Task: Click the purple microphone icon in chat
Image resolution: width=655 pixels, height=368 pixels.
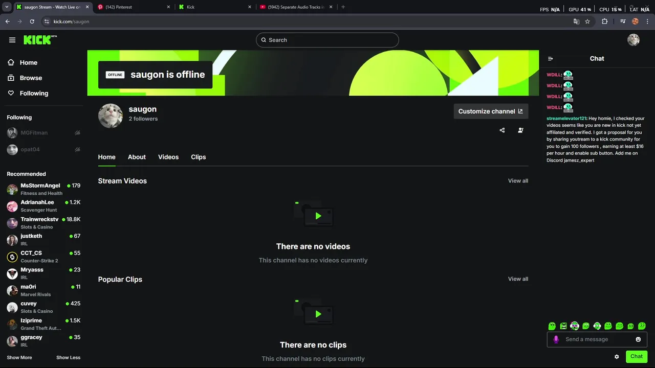Action: 556,339
